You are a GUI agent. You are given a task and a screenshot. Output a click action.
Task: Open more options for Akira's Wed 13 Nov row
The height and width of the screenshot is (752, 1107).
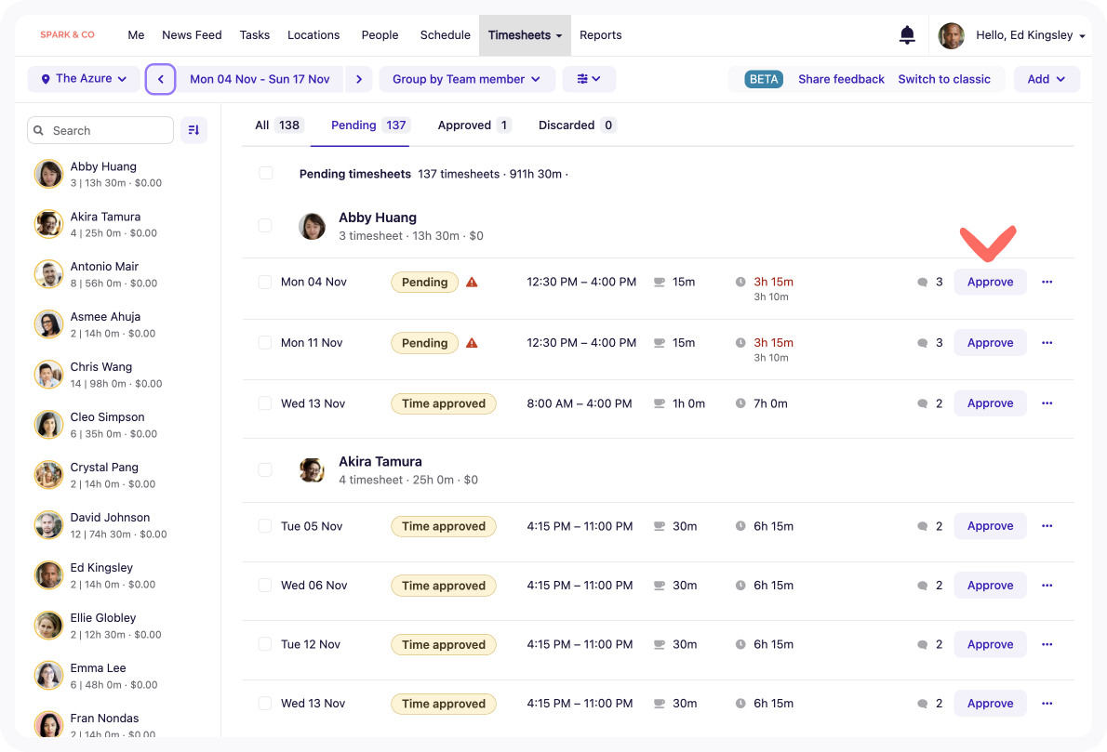point(1047,704)
